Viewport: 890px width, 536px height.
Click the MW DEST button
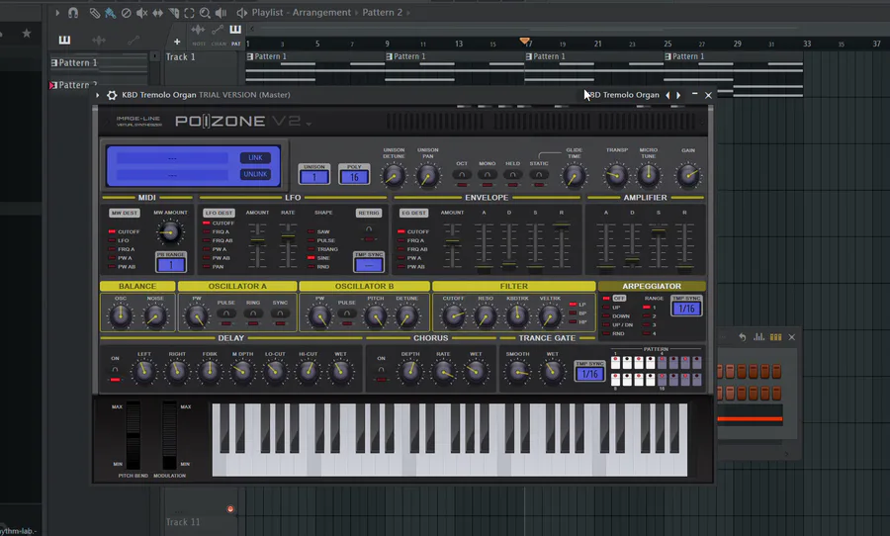(x=125, y=213)
